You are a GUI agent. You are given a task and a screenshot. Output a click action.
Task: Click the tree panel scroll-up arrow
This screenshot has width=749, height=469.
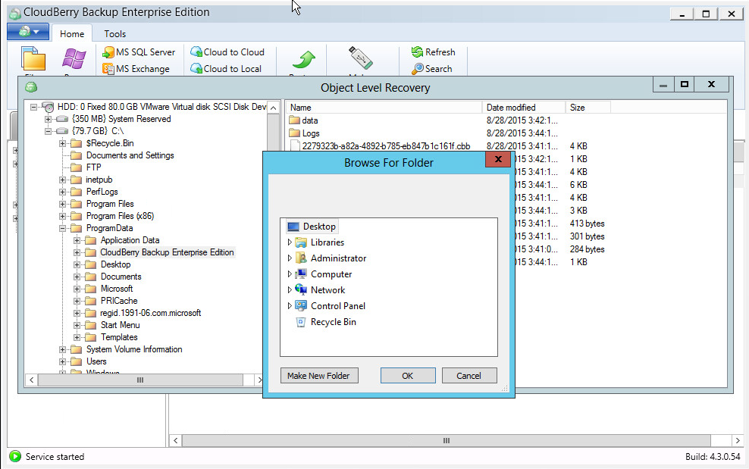click(273, 108)
